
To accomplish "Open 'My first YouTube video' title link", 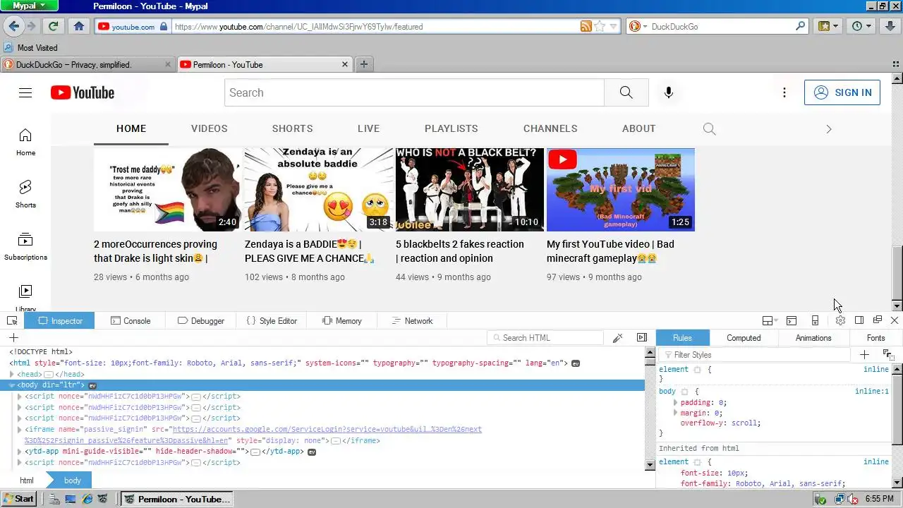I will tap(610, 251).
